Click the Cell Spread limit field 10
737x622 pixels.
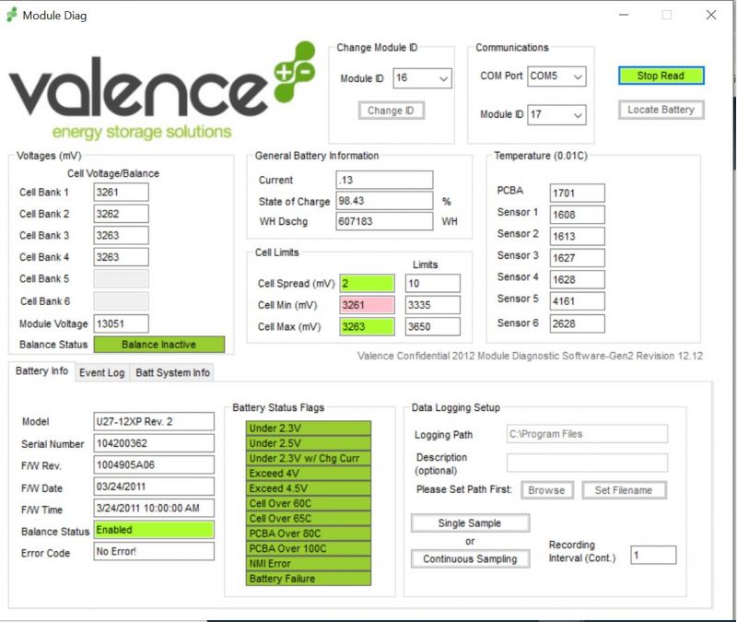433,284
